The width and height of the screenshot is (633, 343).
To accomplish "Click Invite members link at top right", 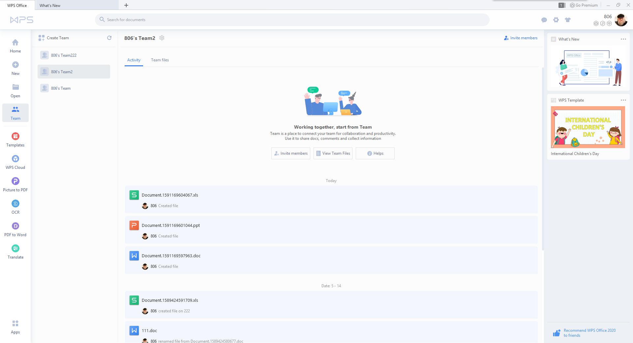I will tap(521, 38).
